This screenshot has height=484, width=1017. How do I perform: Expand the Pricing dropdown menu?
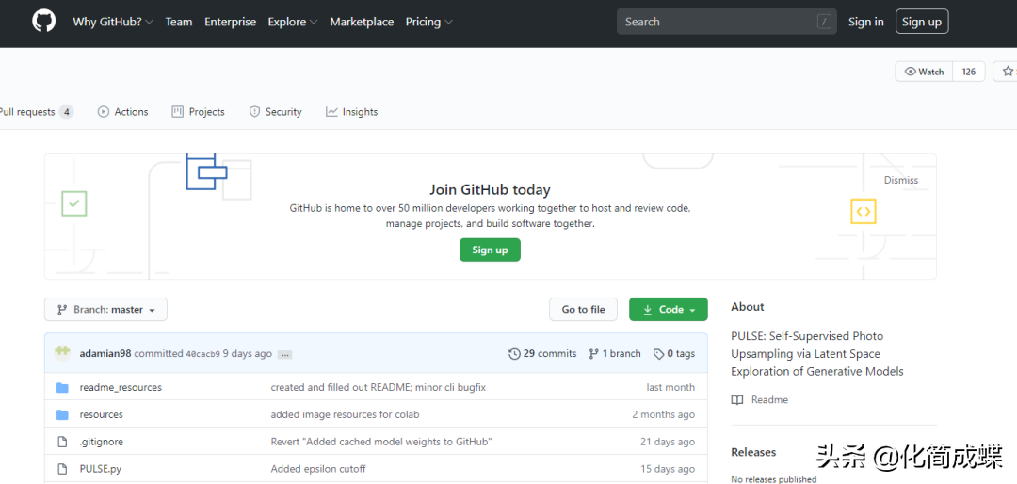click(x=428, y=22)
